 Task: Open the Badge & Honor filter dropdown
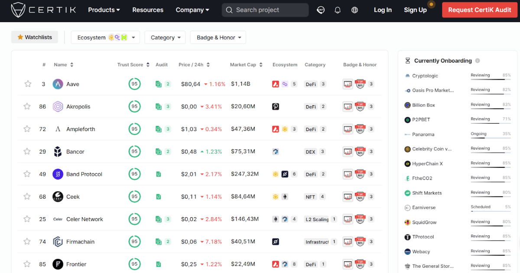point(218,38)
